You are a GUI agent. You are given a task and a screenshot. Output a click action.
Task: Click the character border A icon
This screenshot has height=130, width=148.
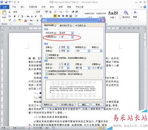(x=50, y=12)
